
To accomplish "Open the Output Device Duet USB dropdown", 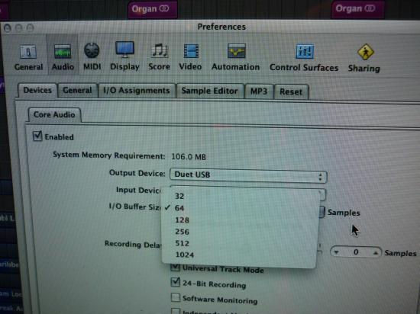I will click(x=248, y=175).
